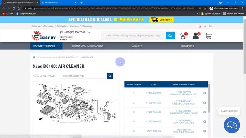Viewport: 246px width, 138px height.
Task: Switch to the Новая вкладка tab
Action: (x=58, y=3)
